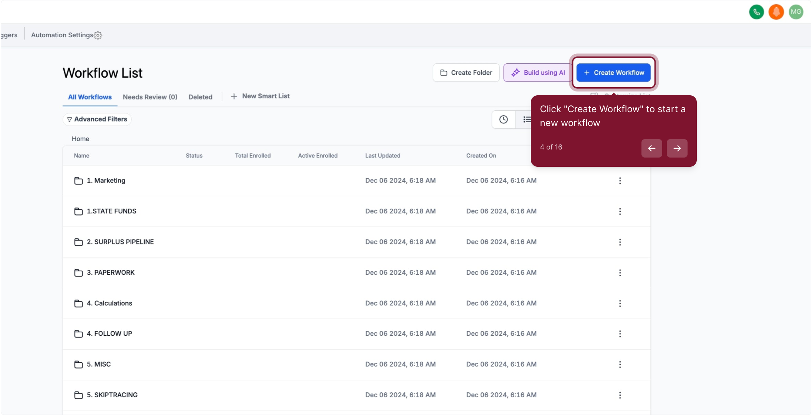812x415 pixels.
Task: Open the MG user avatar menu
Action: (x=796, y=12)
